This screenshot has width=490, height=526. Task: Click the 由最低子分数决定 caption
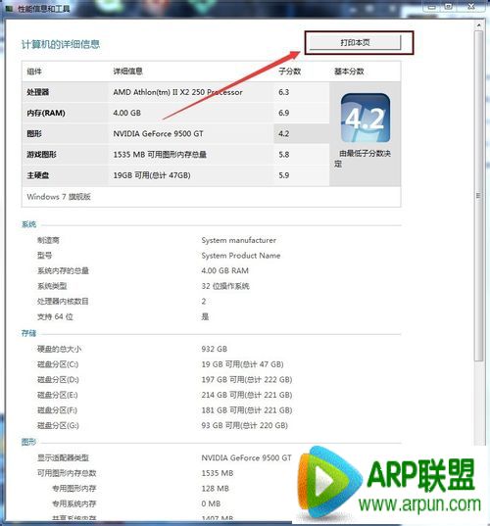pyautogui.click(x=363, y=159)
